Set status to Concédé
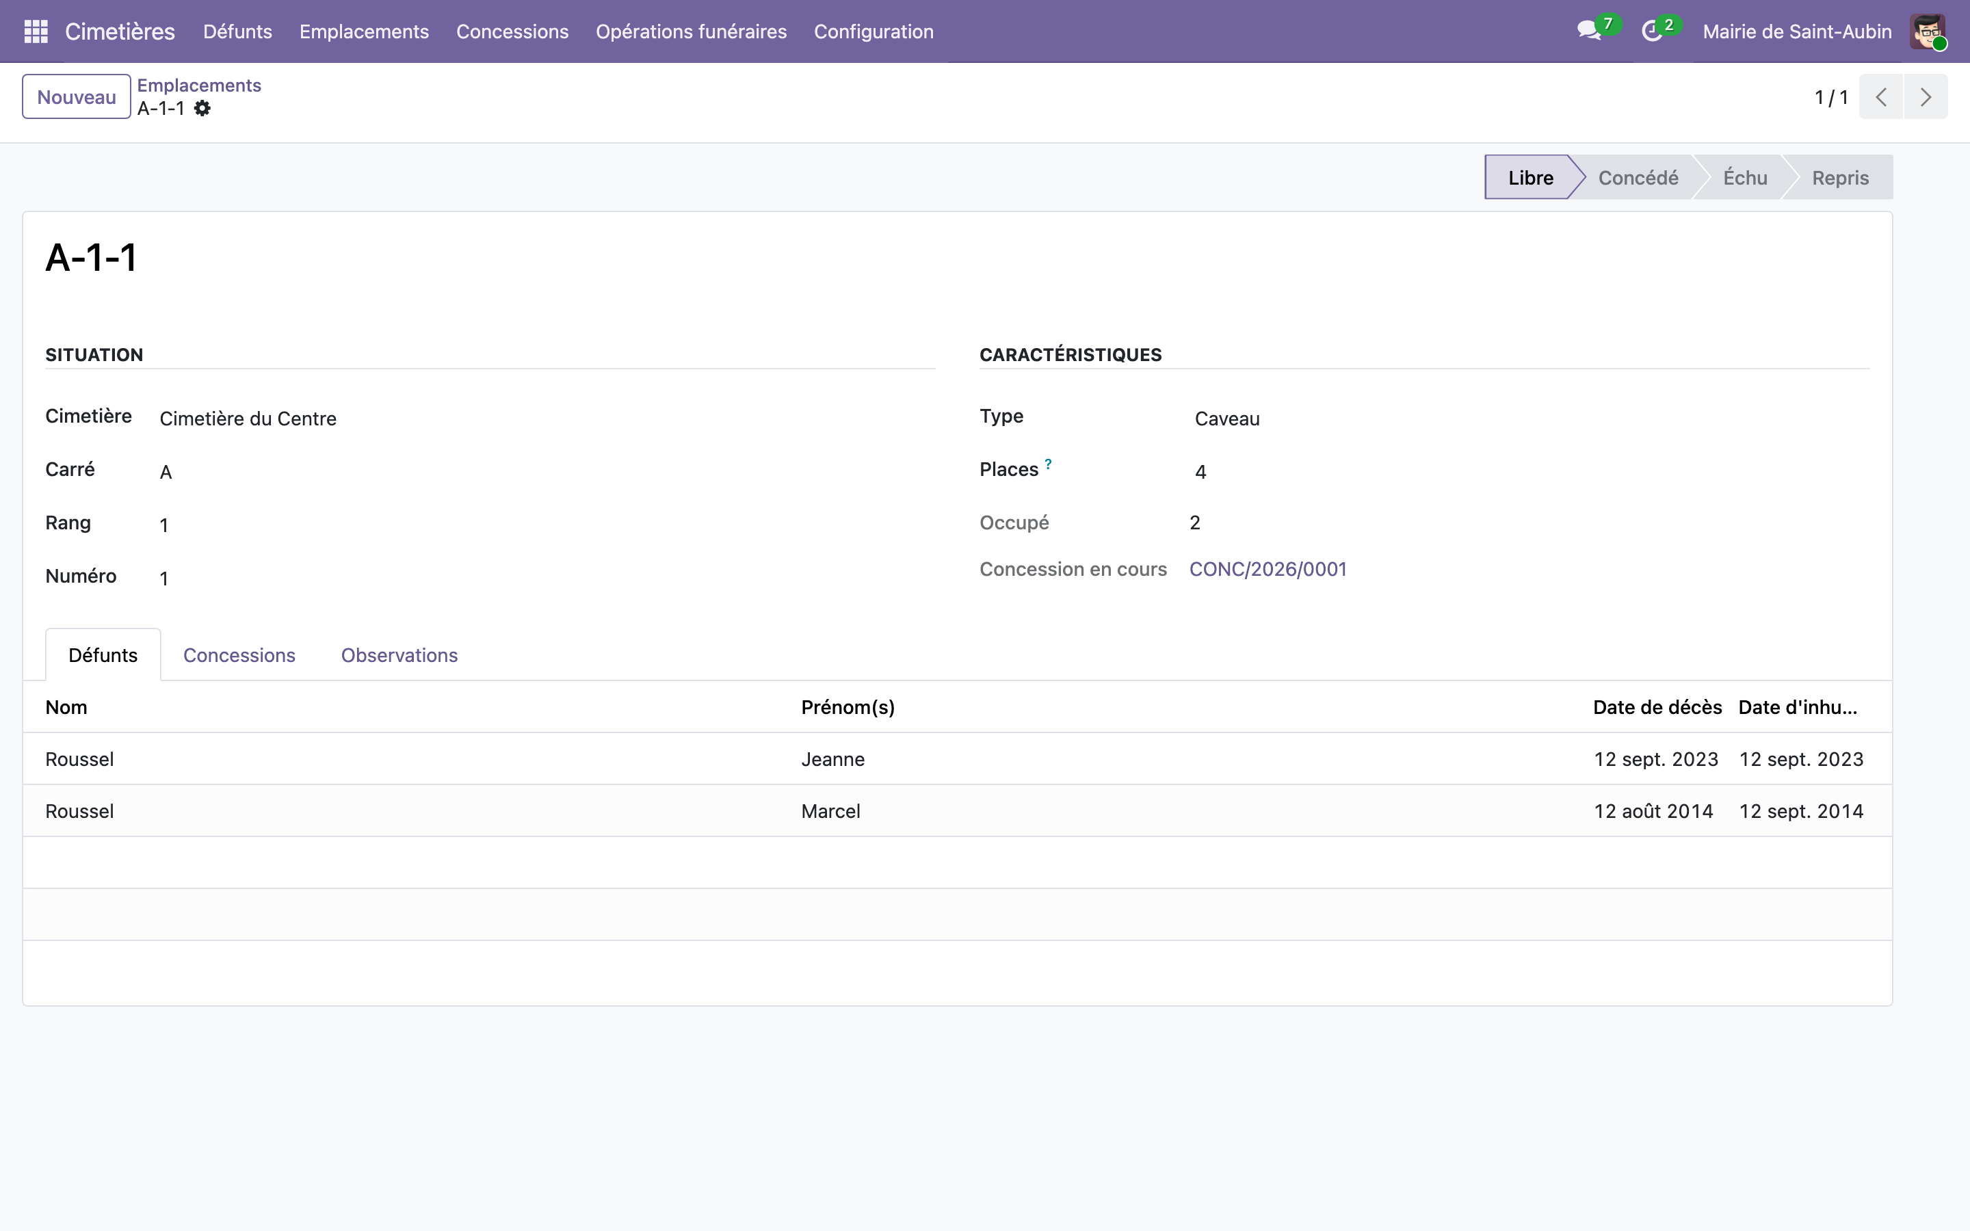 1638,178
